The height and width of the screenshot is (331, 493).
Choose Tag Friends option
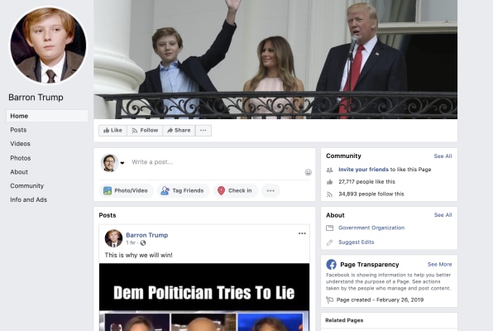click(183, 190)
